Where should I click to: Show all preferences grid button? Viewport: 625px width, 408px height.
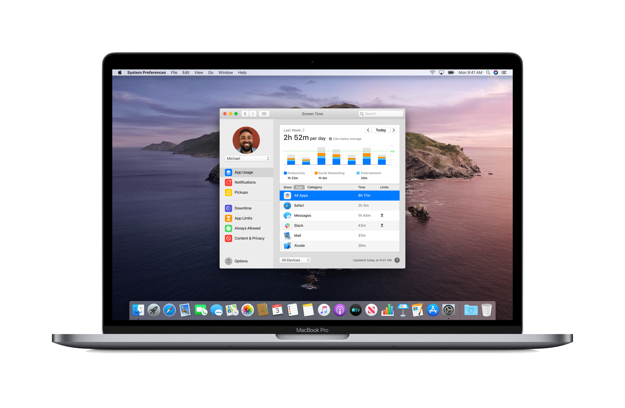click(264, 114)
